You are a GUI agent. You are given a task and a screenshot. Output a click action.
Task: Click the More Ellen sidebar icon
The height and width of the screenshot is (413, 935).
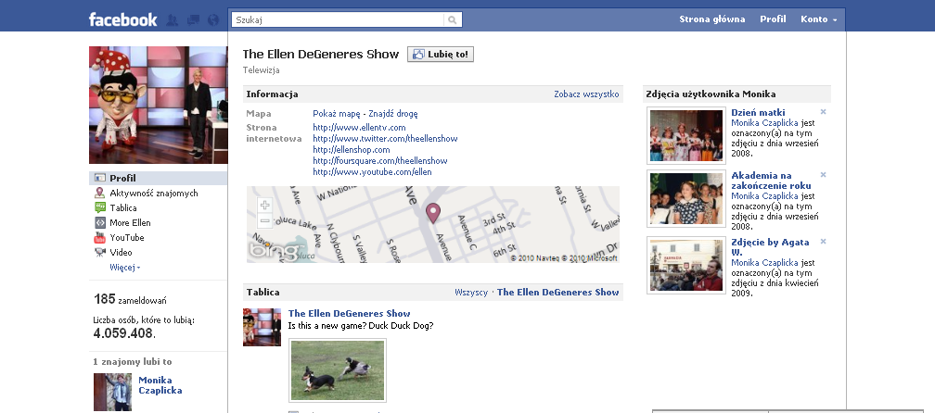tap(99, 222)
